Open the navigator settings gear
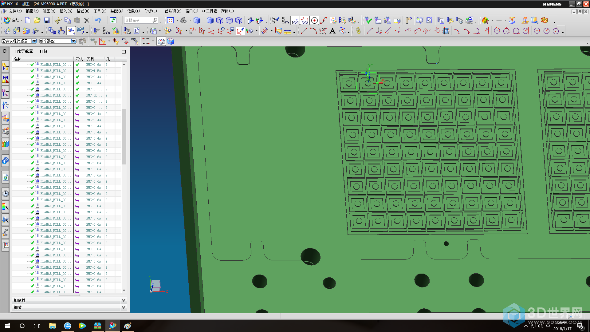The width and height of the screenshot is (590, 332). pyautogui.click(x=5, y=51)
